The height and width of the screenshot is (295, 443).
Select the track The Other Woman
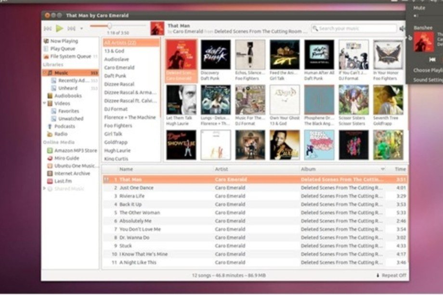[x=255, y=213]
